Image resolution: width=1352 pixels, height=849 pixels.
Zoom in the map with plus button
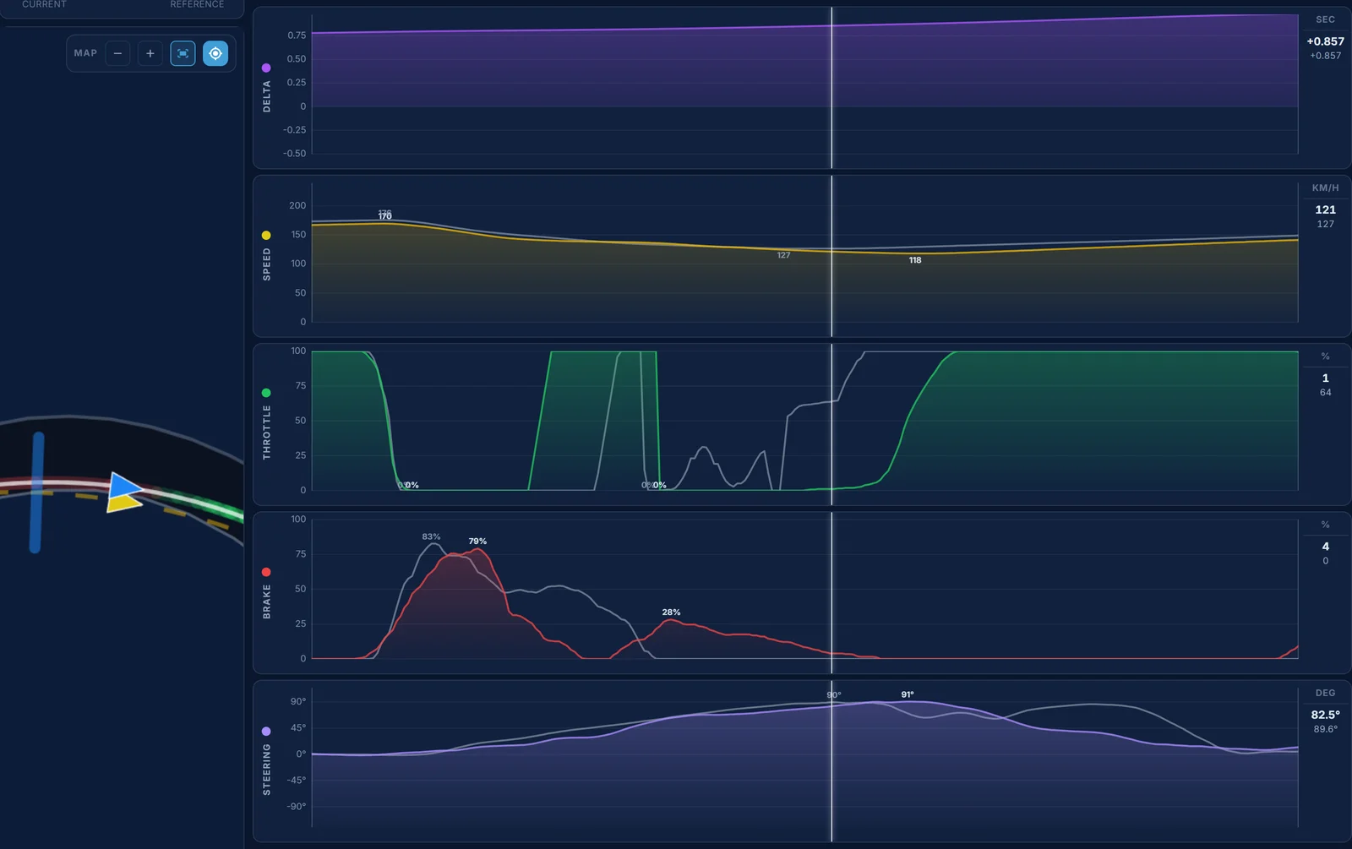coord(150,53)
